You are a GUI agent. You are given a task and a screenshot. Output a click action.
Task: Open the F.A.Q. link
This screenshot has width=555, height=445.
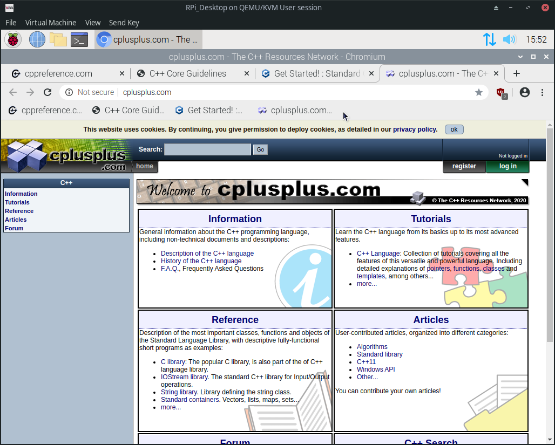click(x=170, y=269)
